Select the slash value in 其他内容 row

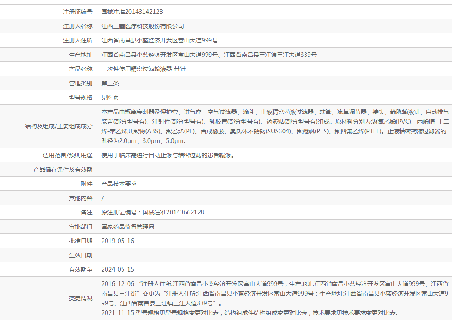coord(103,198)
